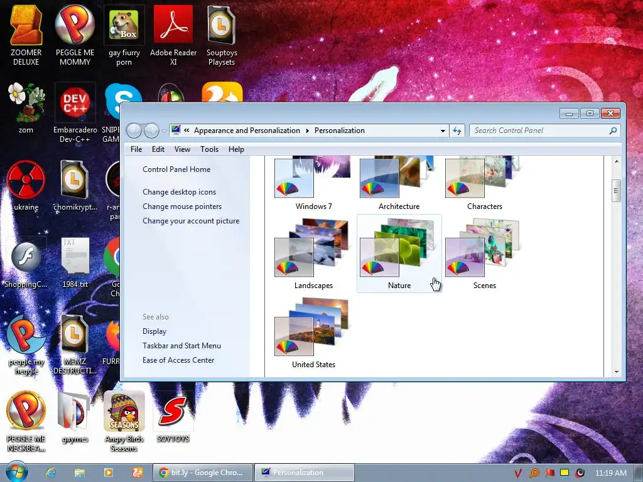Click the Action Center flag tray icon

549,473
